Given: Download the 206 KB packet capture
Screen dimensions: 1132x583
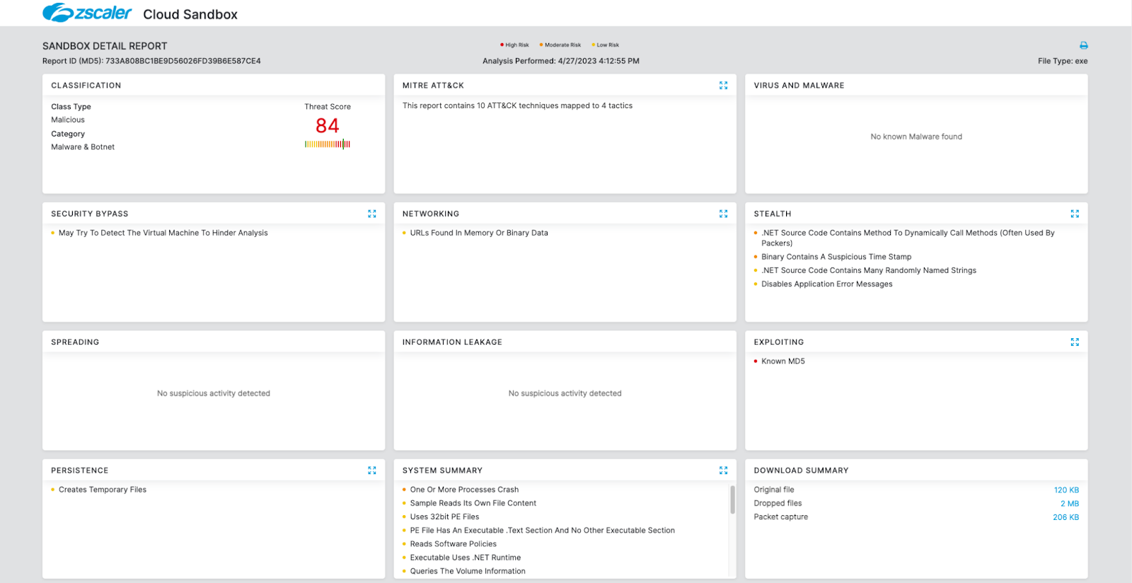Looking at the screenshot, I should pyautogui.click(x=1065, y=517).
